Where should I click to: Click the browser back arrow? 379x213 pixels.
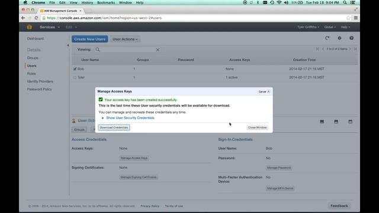23,18
